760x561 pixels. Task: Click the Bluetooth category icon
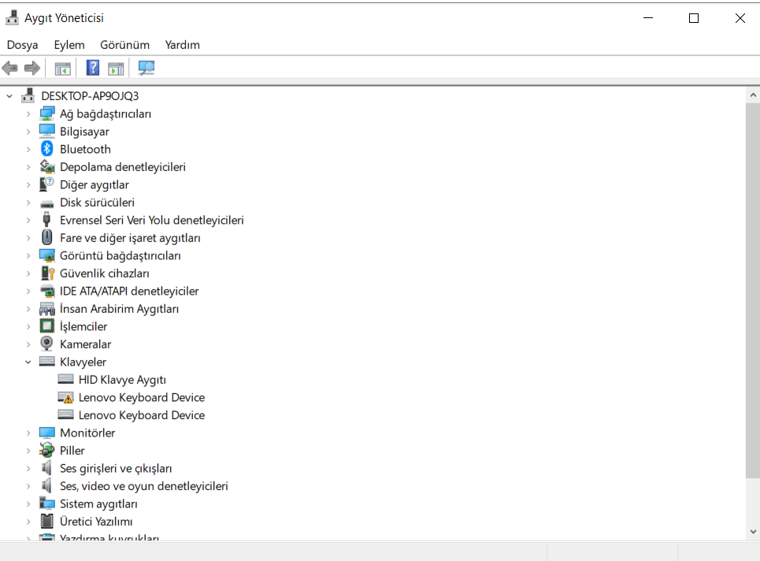click(x=47, y=149)
